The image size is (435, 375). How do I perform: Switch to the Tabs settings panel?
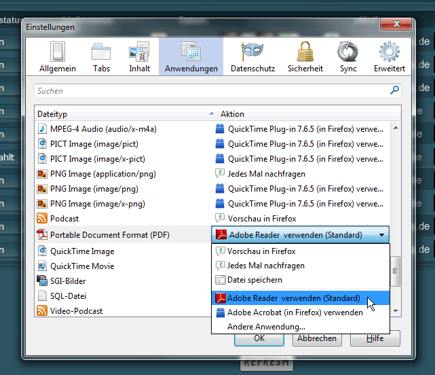(101, 56)
